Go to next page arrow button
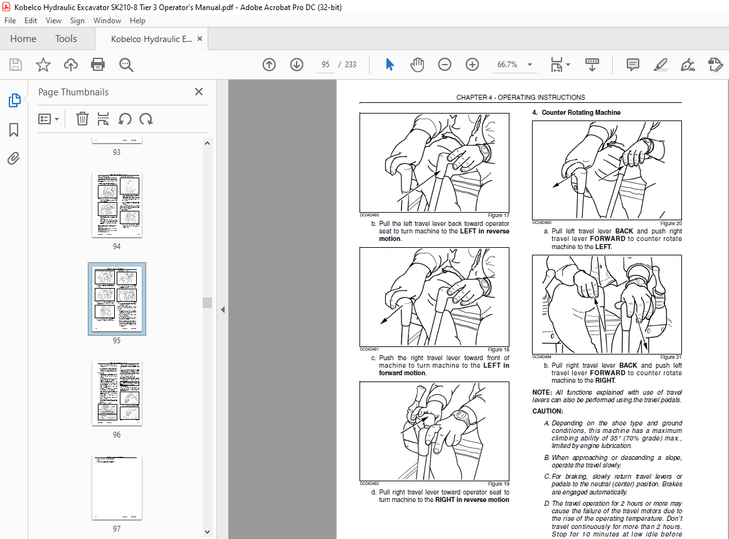This screenshot has height=539, width=729. tap(297, 65)
